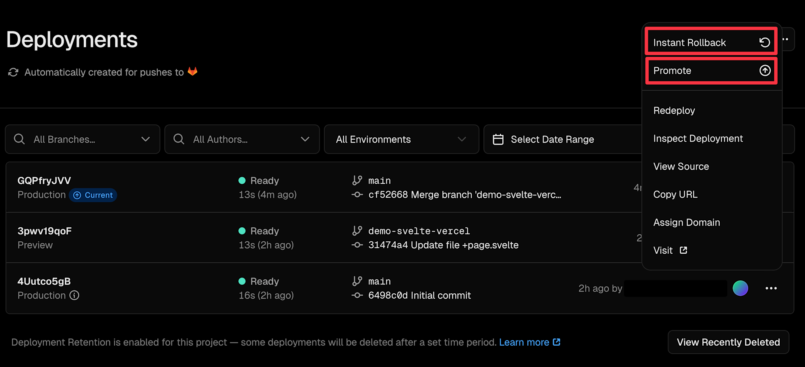Click the Instant Rollback circular arrow icon
The image size is (805, 367).
pos(764,42)
